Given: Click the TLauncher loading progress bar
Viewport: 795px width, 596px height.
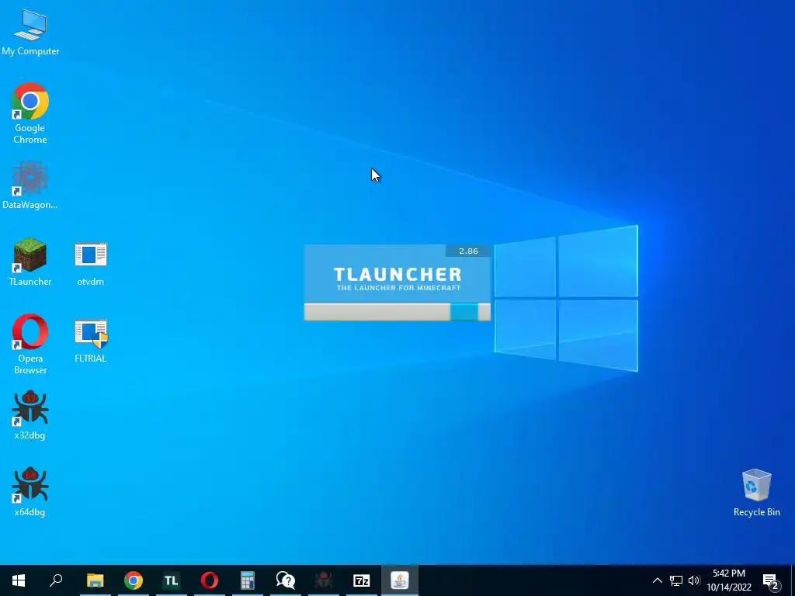Looking at the screenshot, I should tap(397, 312).
